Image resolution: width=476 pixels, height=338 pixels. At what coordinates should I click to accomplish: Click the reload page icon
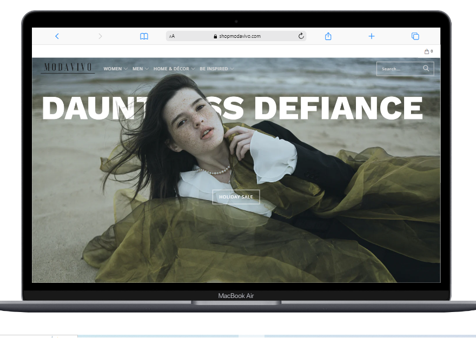pyautogui.click(x=301, y=36)
